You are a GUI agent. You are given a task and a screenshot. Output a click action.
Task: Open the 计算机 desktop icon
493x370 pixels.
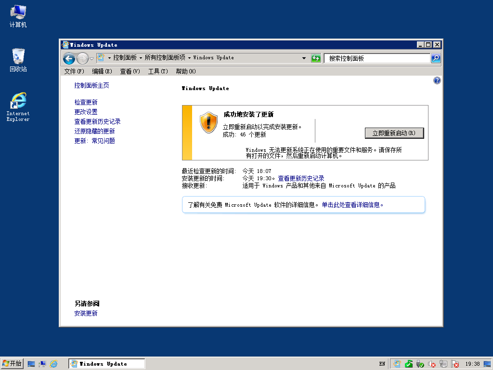tap(18, 16)
